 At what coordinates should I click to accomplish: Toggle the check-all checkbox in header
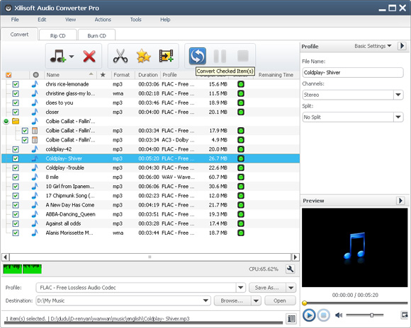(9, 75)
